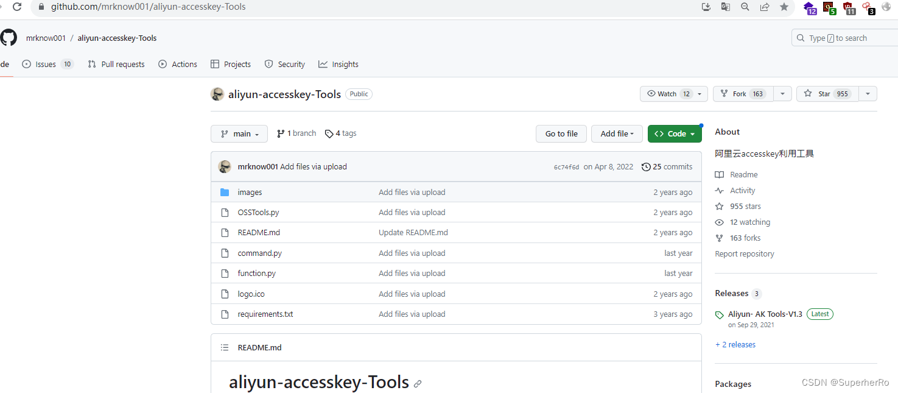Click Report repository link

click(x=745, y=254)
